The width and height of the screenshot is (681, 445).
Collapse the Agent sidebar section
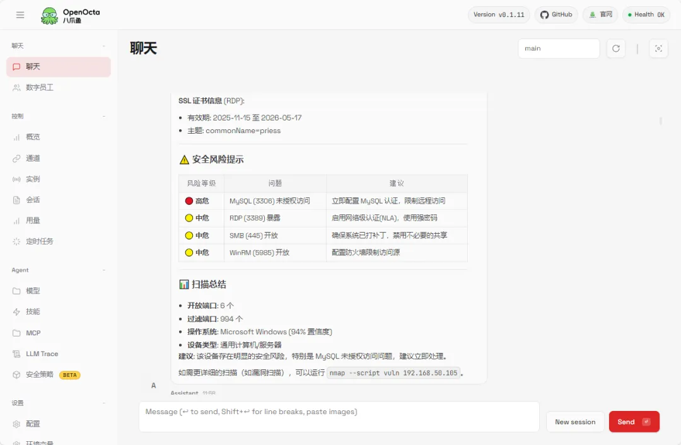pyautogui.click(x=104, y=270)
